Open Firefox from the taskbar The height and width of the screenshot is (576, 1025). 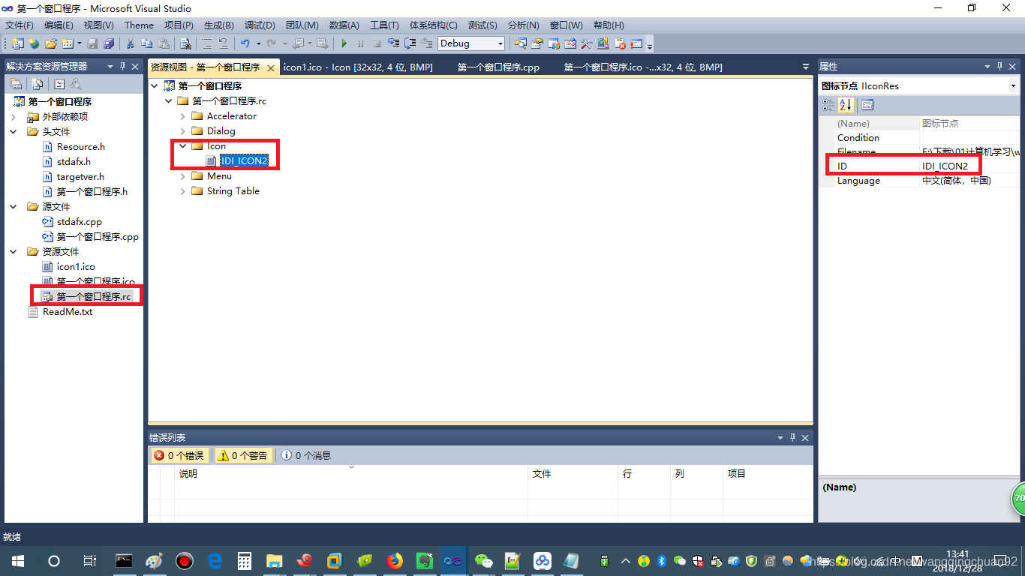(395, 560)
